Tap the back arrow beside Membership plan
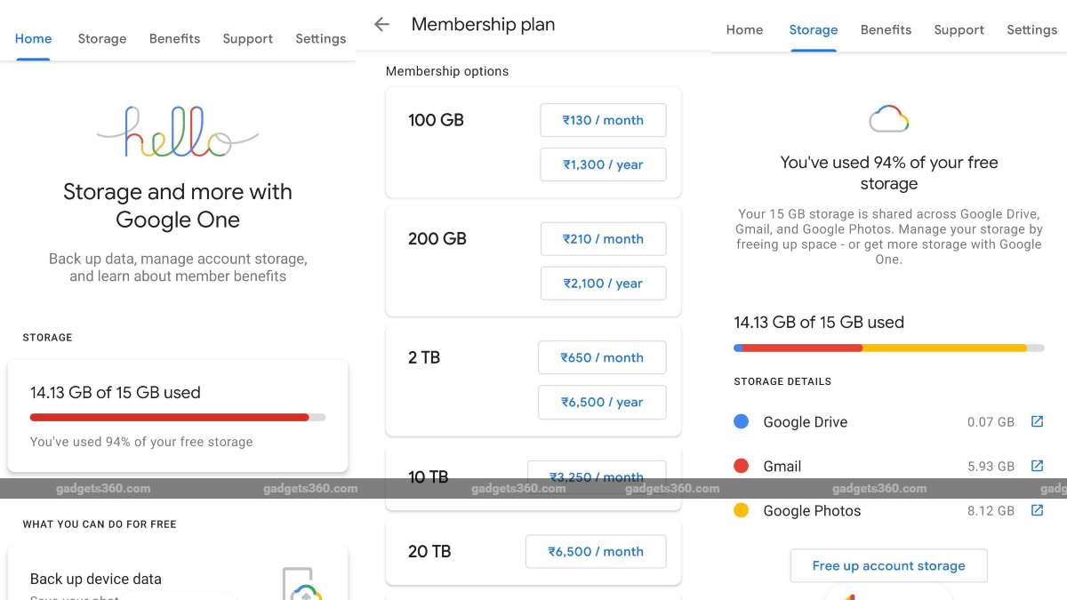Viewport: 1067px width, 600px height. pyautogui.click(x=382, y=25)
